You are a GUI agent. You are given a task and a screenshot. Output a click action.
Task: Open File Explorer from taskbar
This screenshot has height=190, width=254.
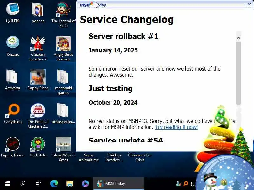click(x=70, y=184)
